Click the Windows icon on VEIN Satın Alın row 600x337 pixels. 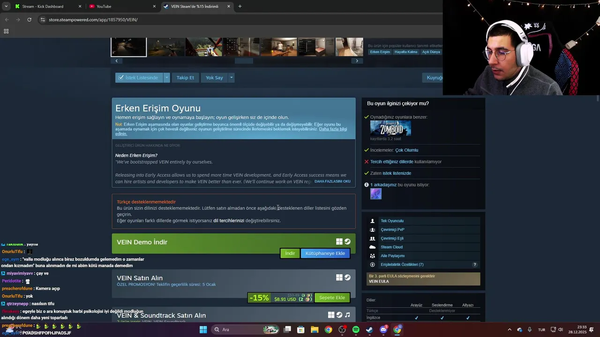tap(339, 278)
